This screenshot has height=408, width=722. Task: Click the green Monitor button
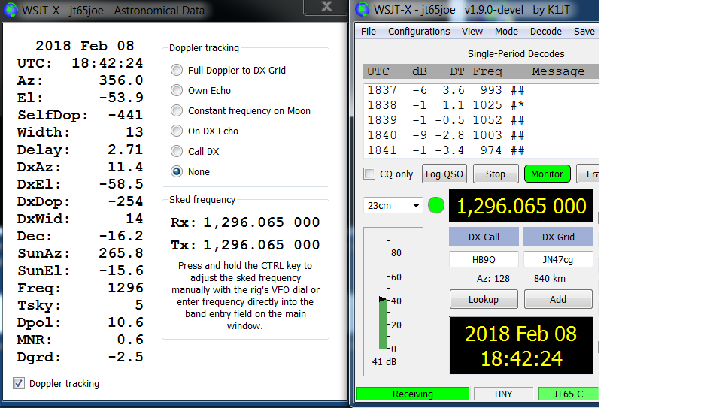pyautogui.click(x=547, y=174)
